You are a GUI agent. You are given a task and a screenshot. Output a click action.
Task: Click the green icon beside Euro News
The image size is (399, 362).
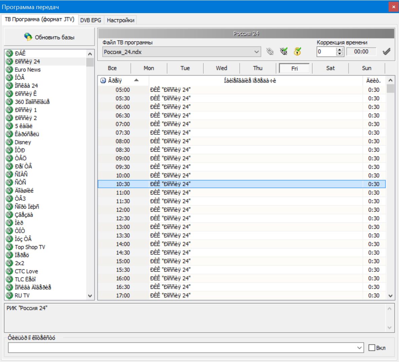click(9, 70)
